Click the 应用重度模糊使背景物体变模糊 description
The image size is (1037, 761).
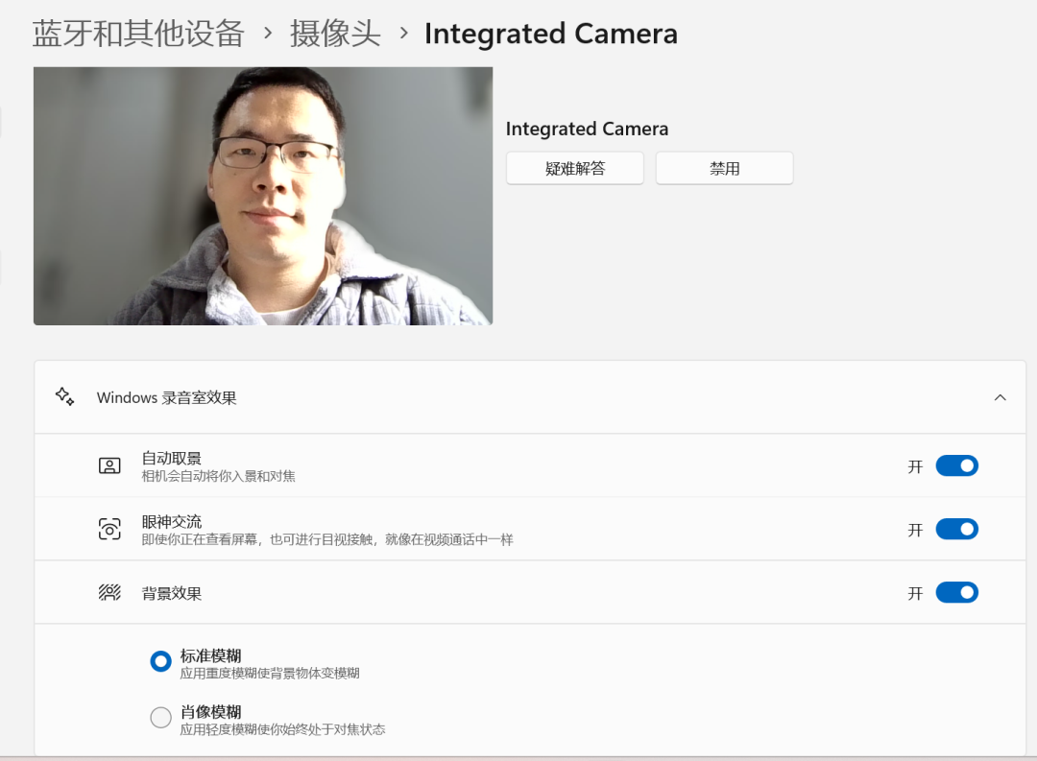pyautogui.click(x=270, y=673)
